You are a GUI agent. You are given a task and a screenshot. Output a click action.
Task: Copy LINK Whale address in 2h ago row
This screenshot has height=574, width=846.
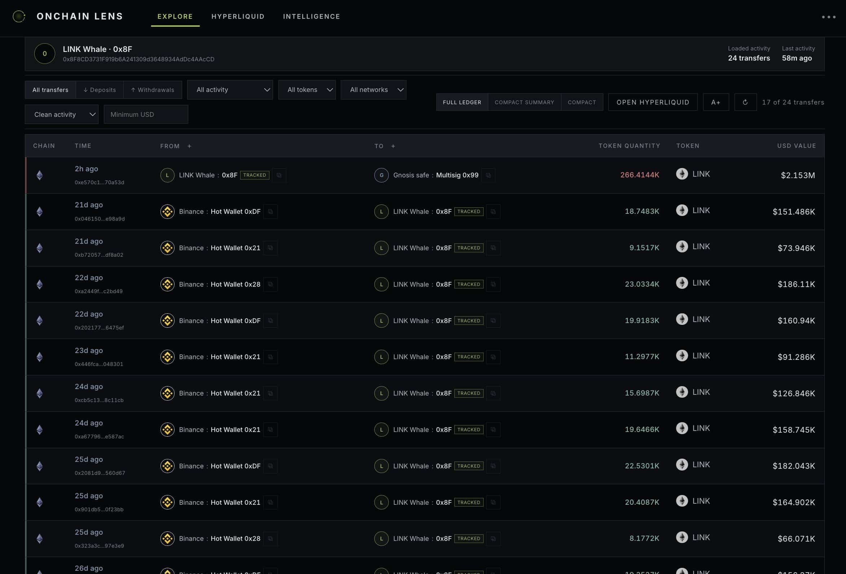coord(279,176)
